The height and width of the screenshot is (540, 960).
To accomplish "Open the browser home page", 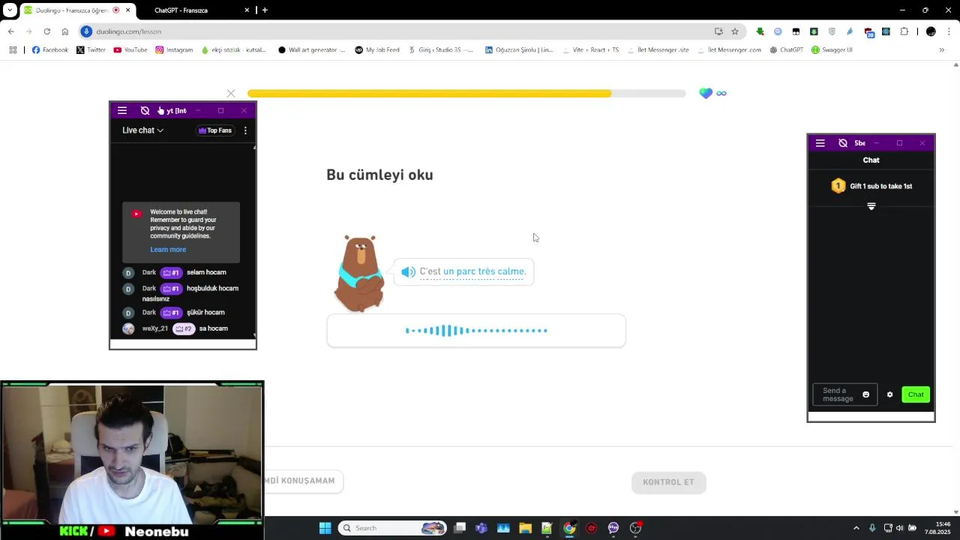I will 65,31.
